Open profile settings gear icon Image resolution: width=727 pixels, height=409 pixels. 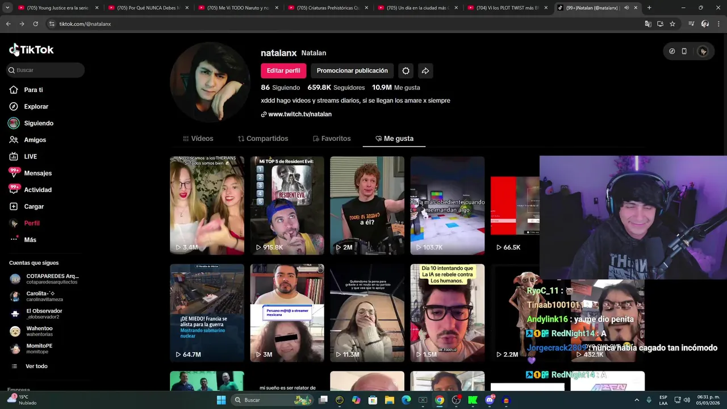(406, 70)
